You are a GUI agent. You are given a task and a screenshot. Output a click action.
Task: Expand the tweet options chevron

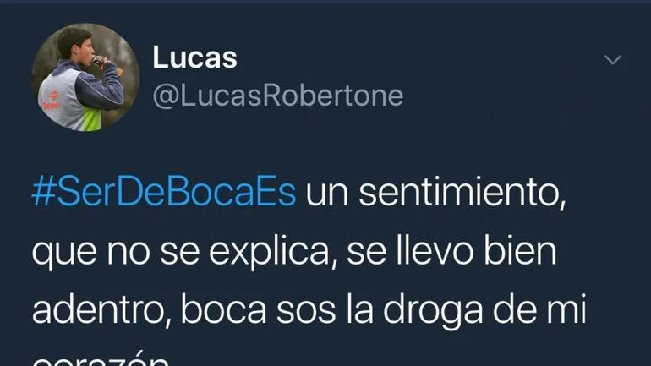(x=613, y=60)
